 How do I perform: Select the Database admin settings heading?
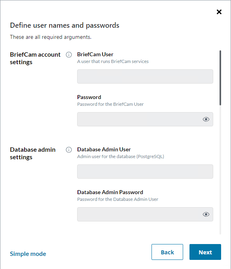[33, 153]
